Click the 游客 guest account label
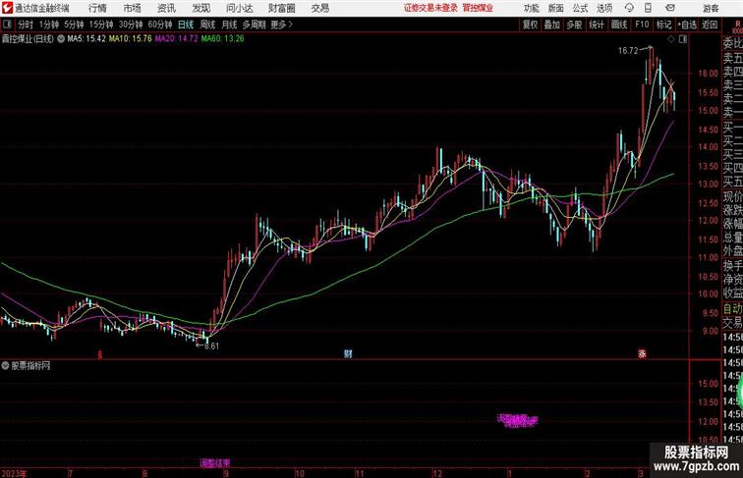The height and width of the screenshot is (478, 743). tap(711, 8)
